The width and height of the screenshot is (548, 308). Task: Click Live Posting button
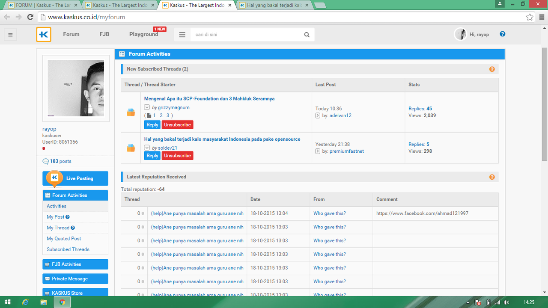(x=75, y=178)
